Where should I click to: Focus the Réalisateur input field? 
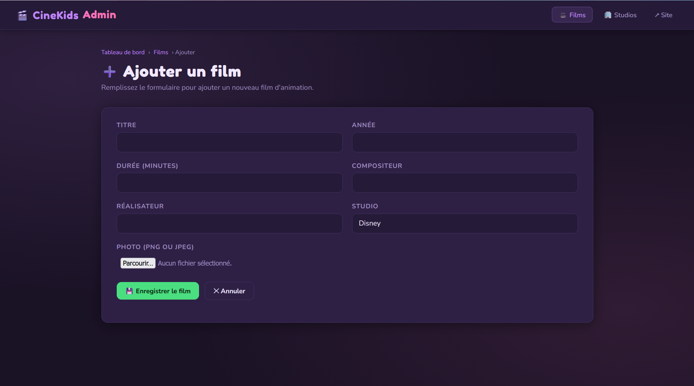tap(229, 223)
